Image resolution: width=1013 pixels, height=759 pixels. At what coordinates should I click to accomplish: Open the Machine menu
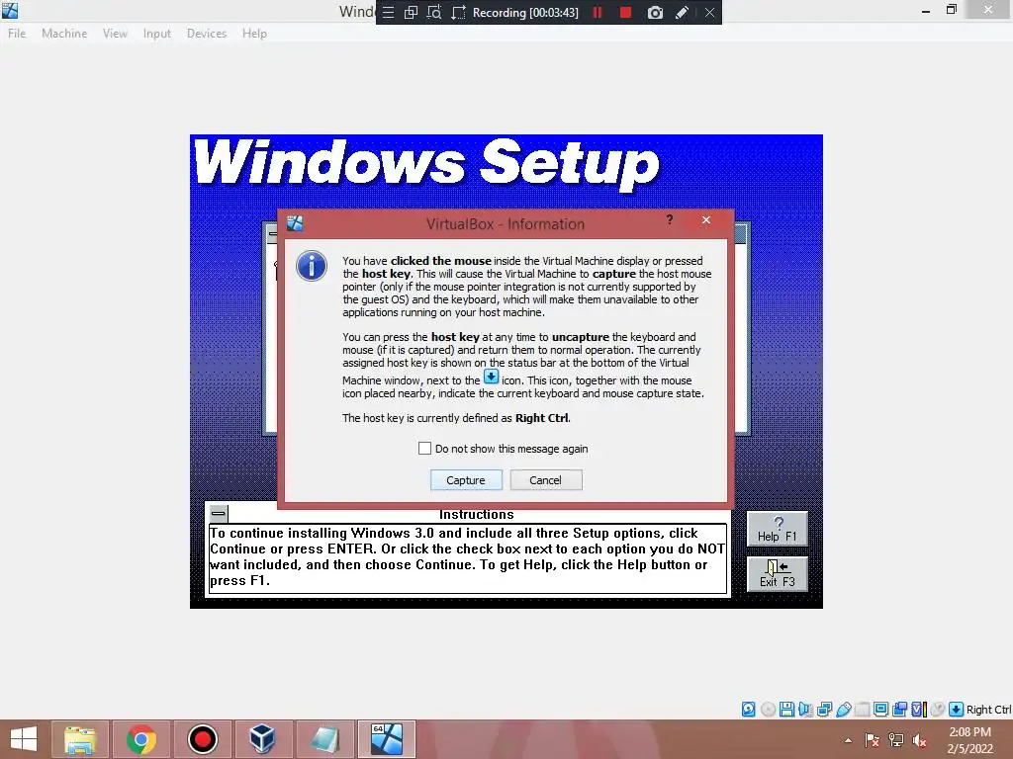[x=64, y=34]
